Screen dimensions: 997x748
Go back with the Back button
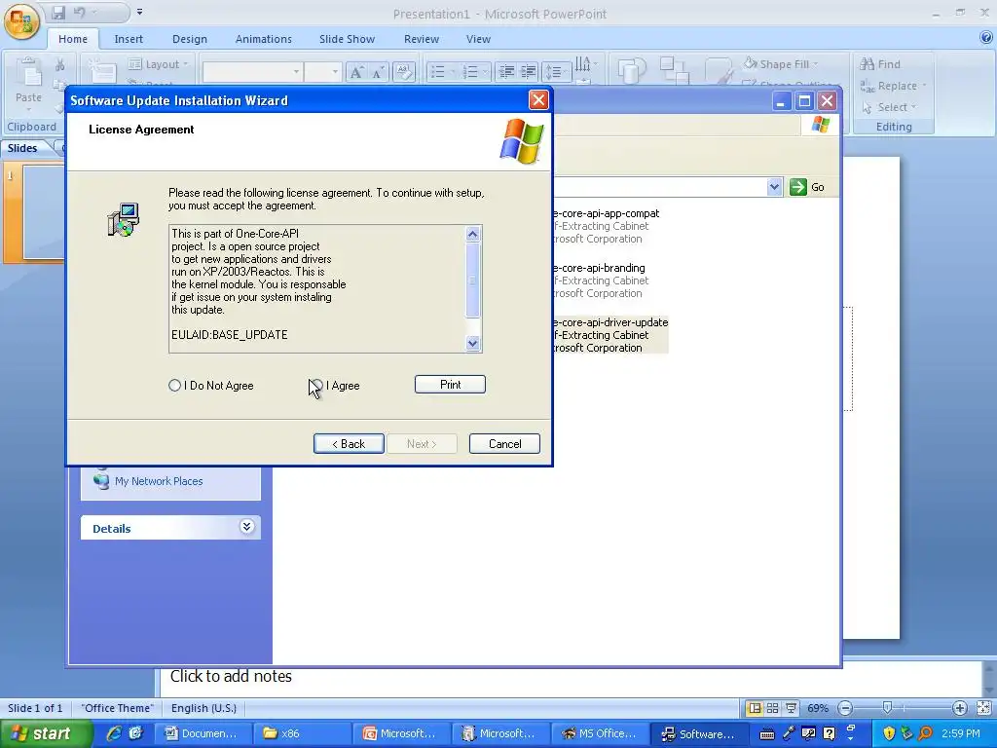(x=349, y=444)
